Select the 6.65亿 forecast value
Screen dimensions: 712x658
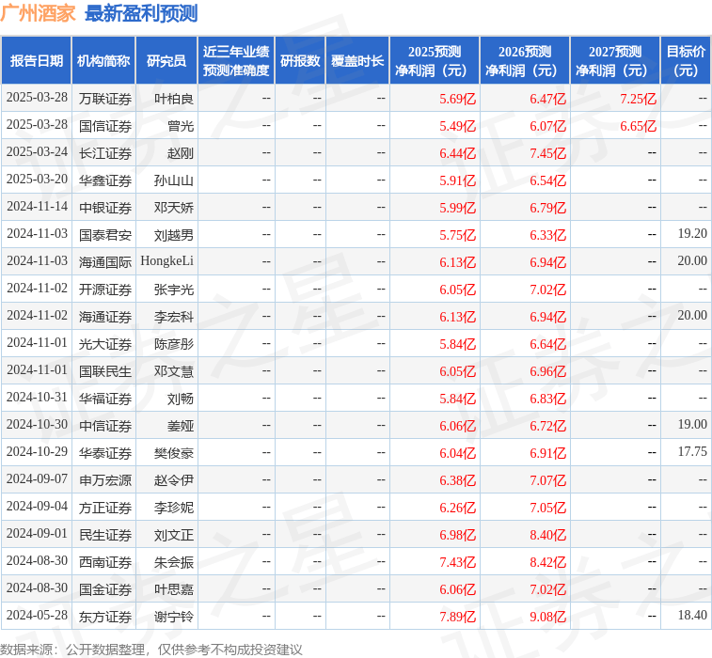tap(639, 126)
